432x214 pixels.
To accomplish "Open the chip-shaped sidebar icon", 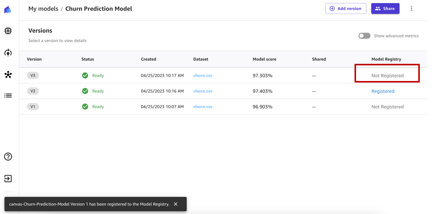I will (x=8, y=31).
